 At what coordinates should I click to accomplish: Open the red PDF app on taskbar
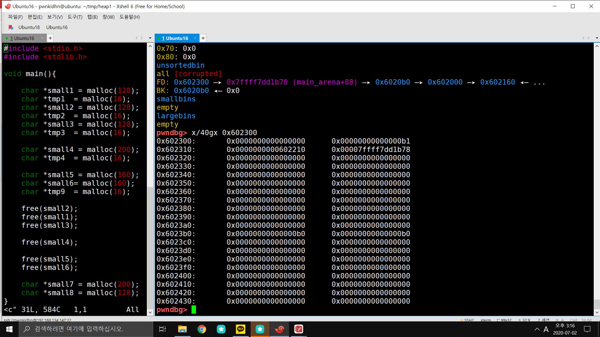click(299, 329)
